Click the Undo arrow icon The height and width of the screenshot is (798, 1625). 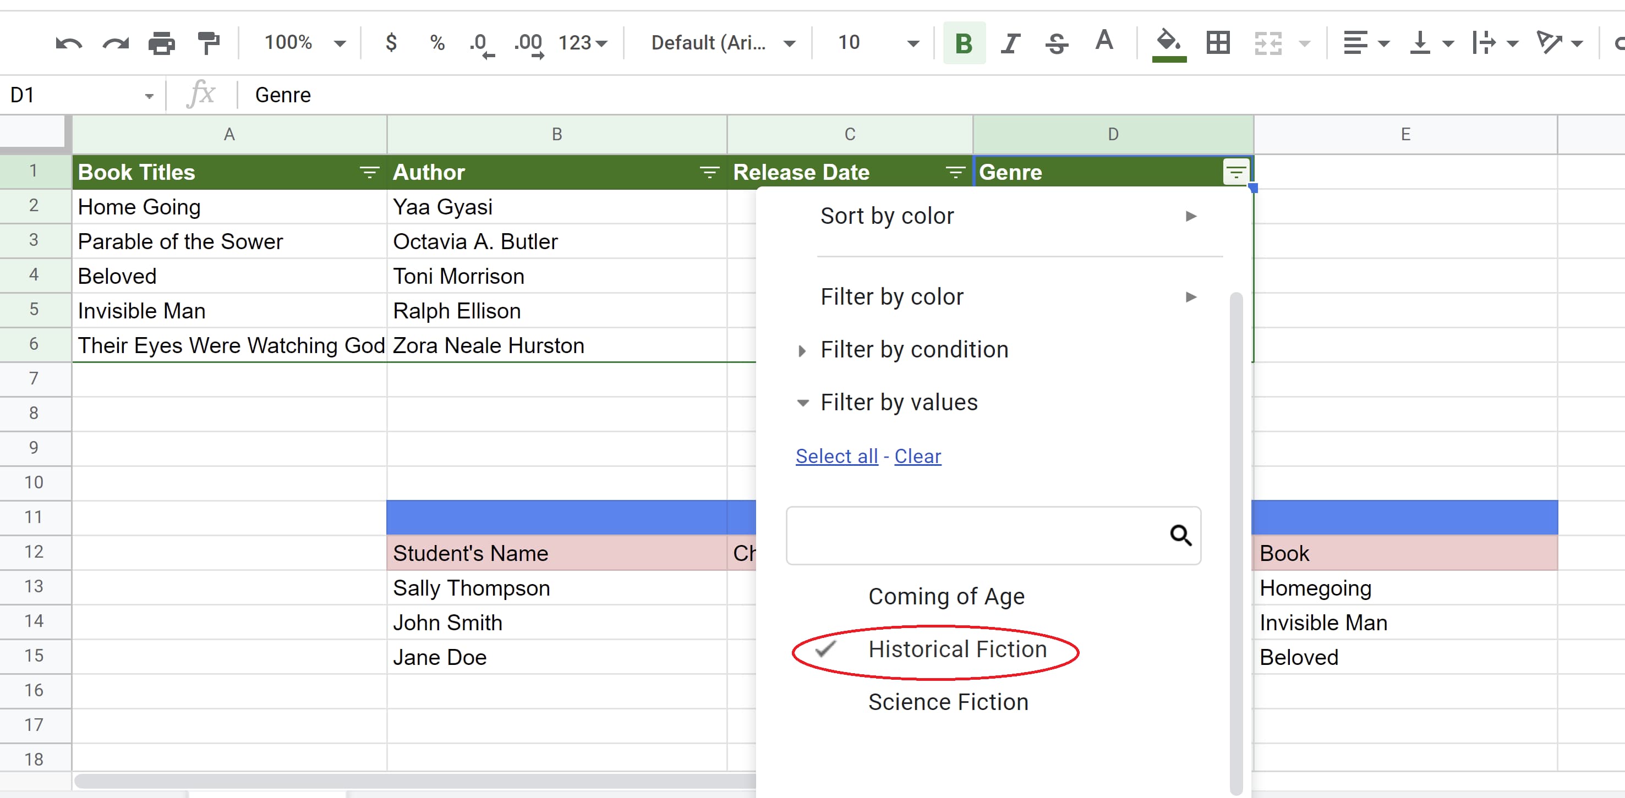pyautogui.click(x=69, y=43)
